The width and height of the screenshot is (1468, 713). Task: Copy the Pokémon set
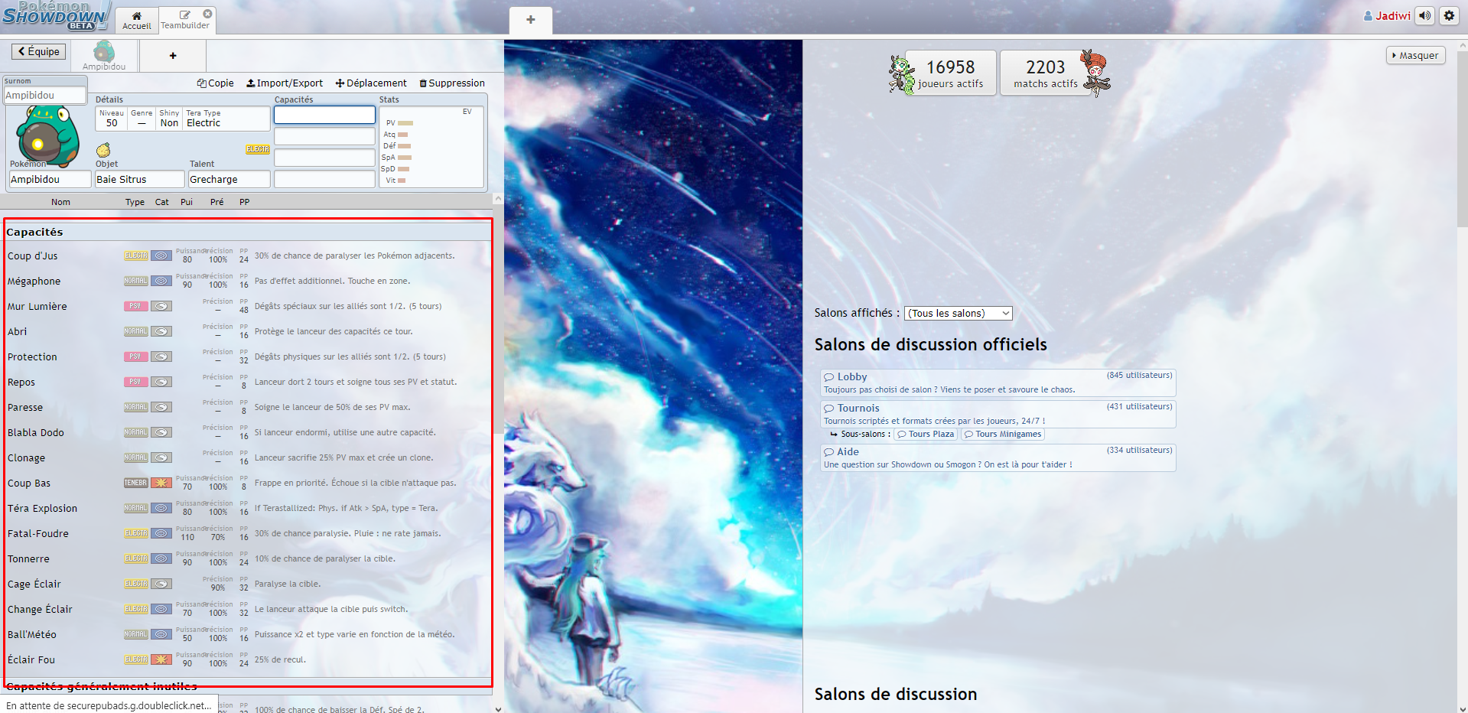click(x=216, y=83)
